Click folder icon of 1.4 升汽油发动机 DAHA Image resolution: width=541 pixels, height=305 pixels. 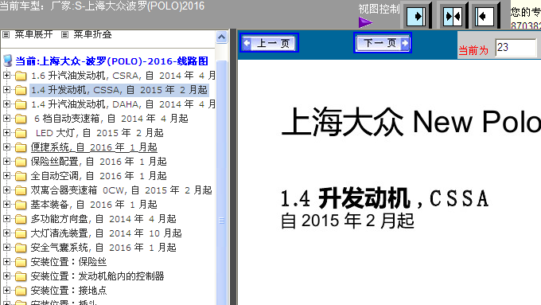point(21,104)
